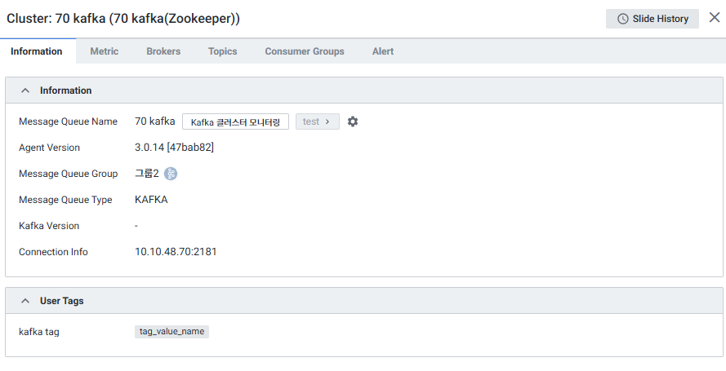Go to the Topics tab
The image size is (726, 371).
coord(222,51)
